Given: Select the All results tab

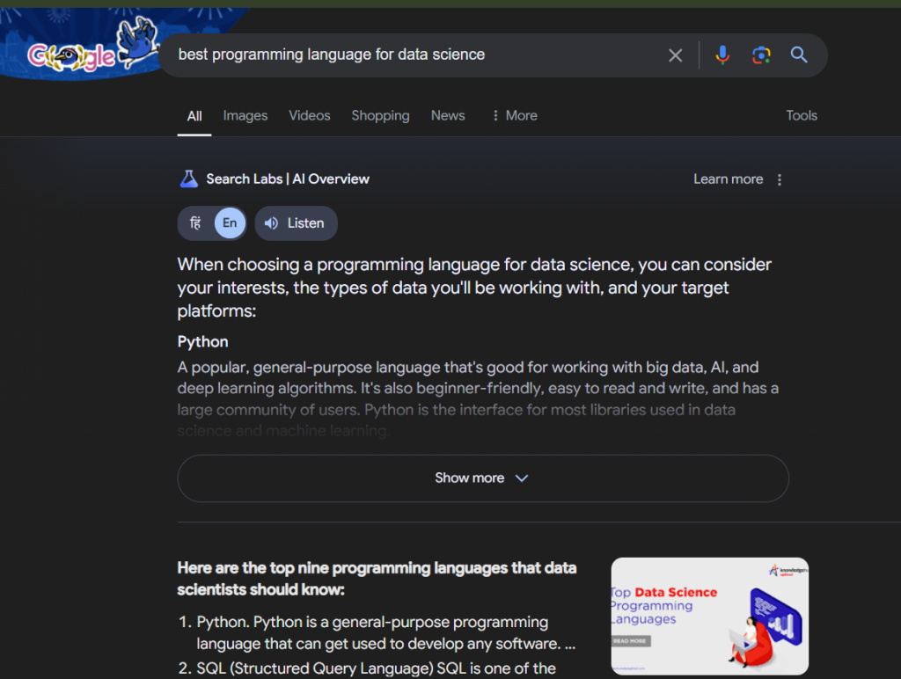Looking at the screenshot, I should pos(194,116).
